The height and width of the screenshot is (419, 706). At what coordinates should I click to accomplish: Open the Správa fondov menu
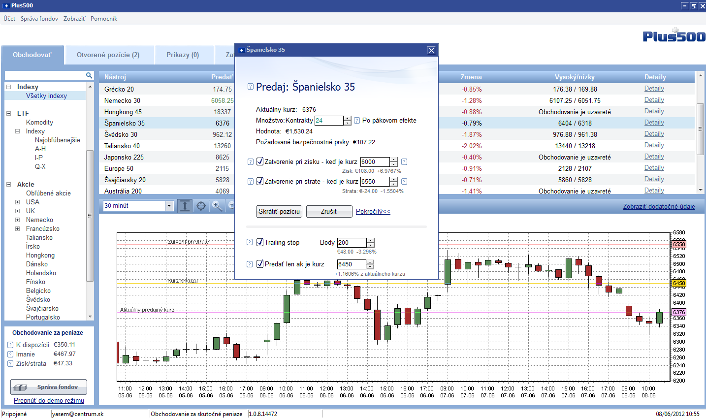[39, 19]
